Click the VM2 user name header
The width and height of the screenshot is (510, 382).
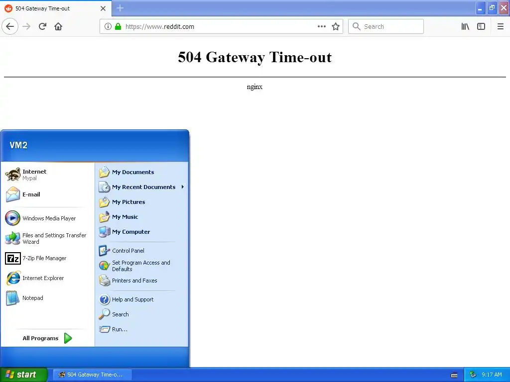(18, 145)
